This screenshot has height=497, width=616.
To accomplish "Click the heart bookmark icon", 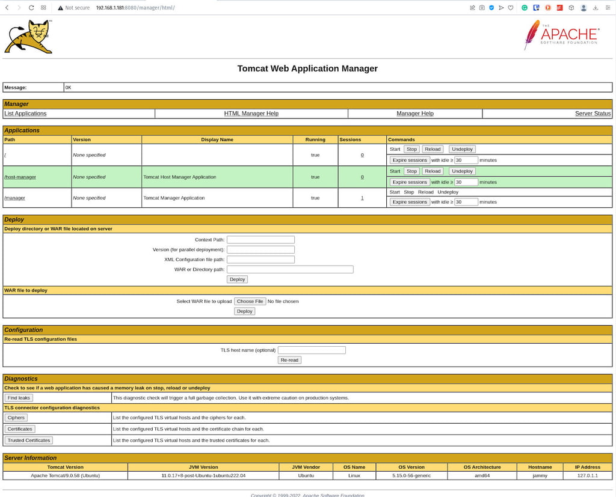I will click(x=510, y=7).
